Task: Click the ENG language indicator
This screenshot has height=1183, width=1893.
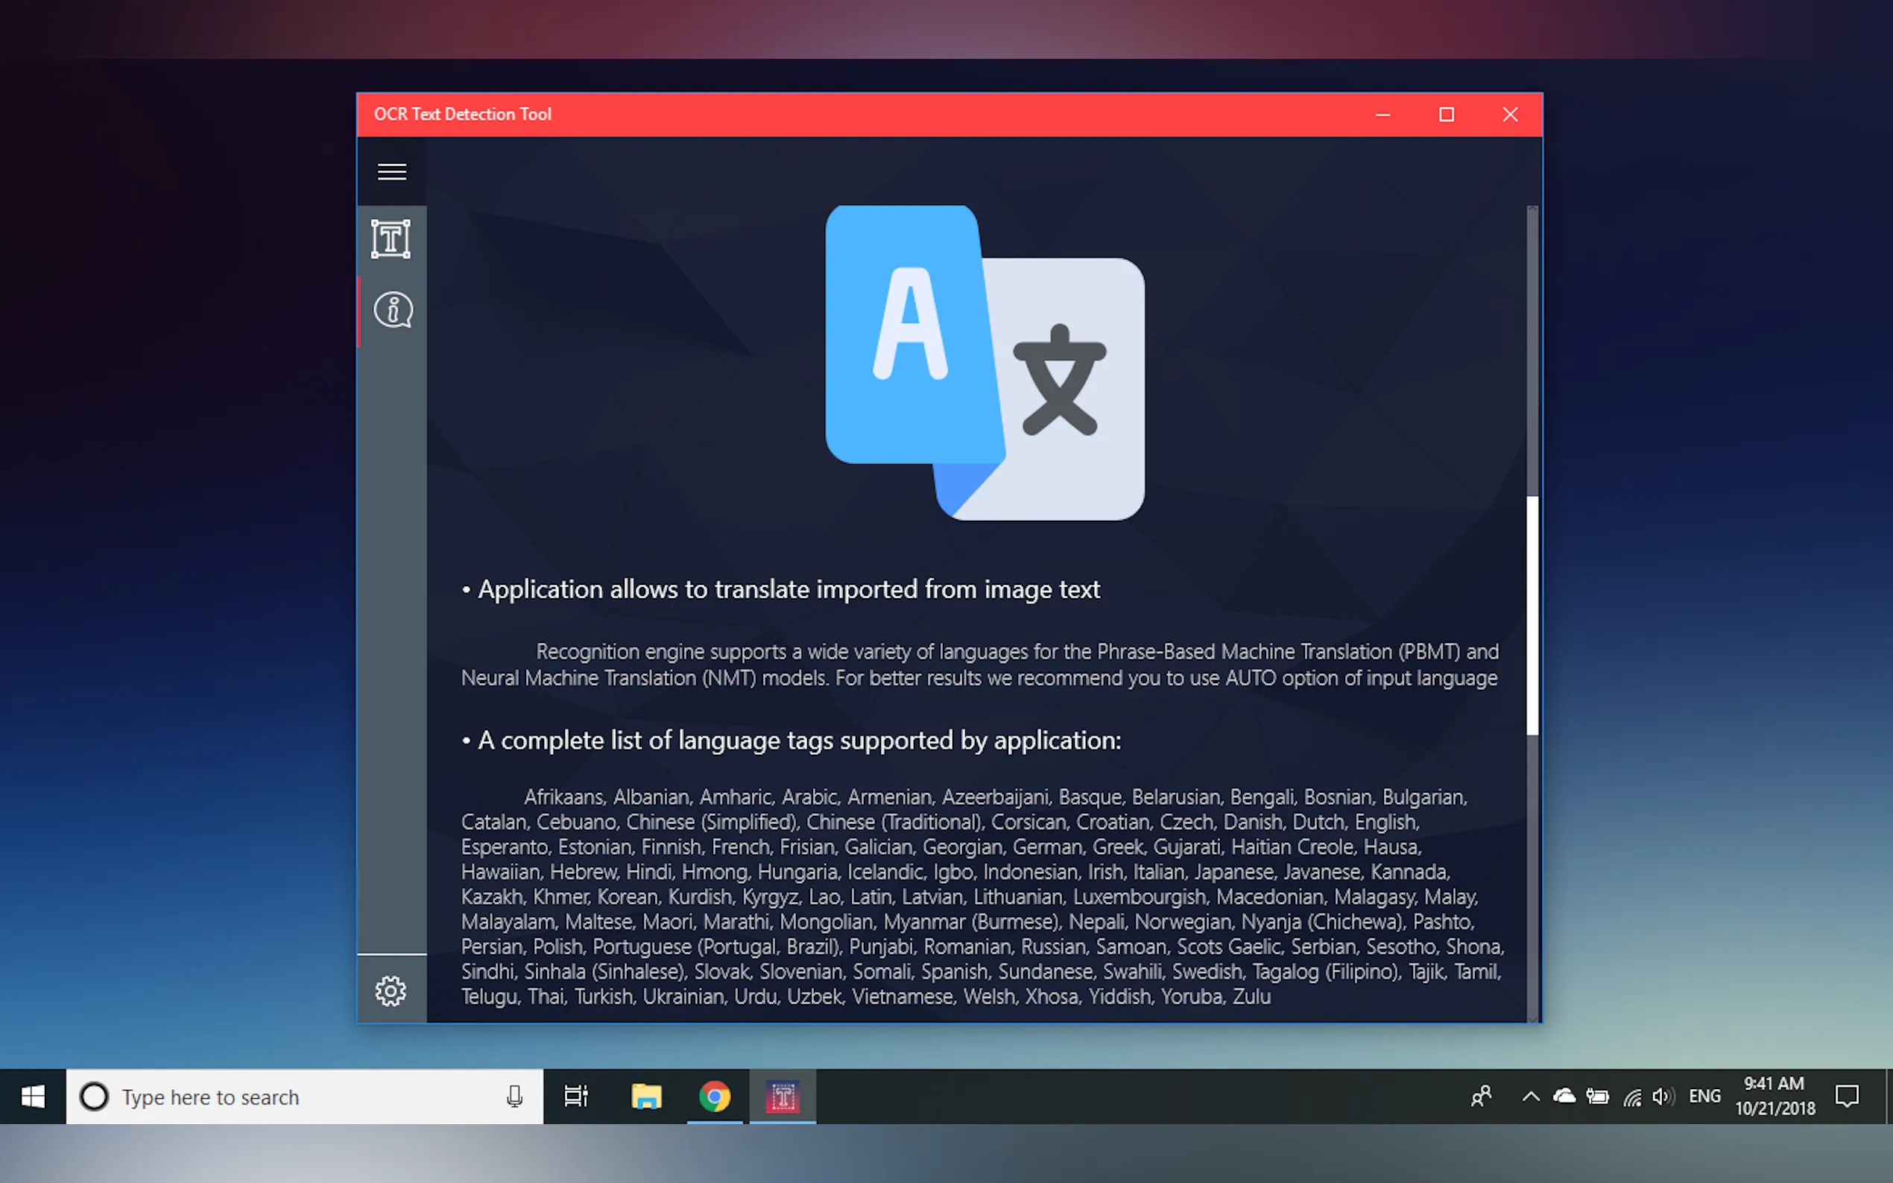Action: [1704, 1097]
